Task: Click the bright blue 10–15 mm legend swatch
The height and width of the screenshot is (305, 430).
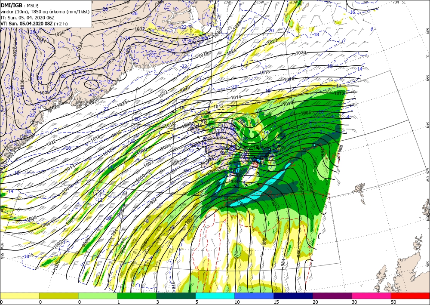Action: tap(254, 296)
